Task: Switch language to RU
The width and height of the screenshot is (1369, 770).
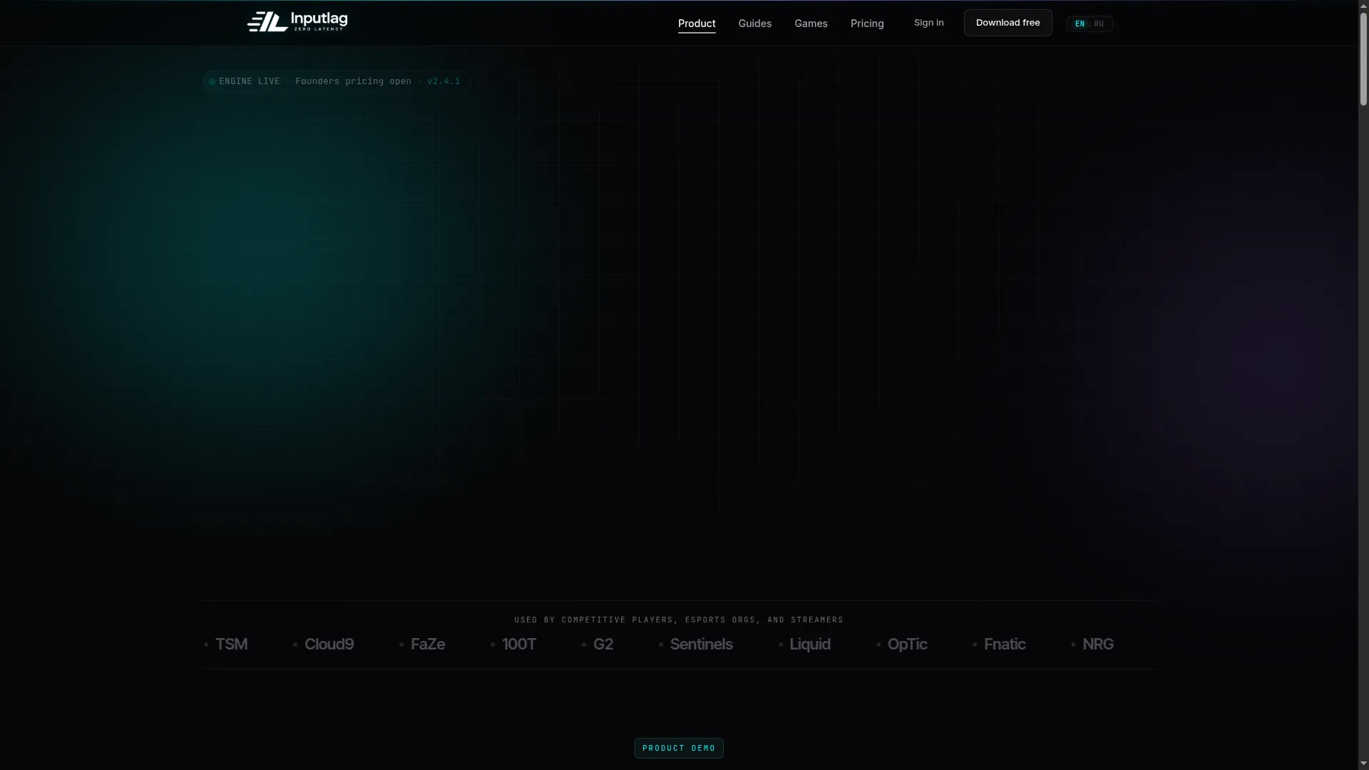Action: 1099,24
